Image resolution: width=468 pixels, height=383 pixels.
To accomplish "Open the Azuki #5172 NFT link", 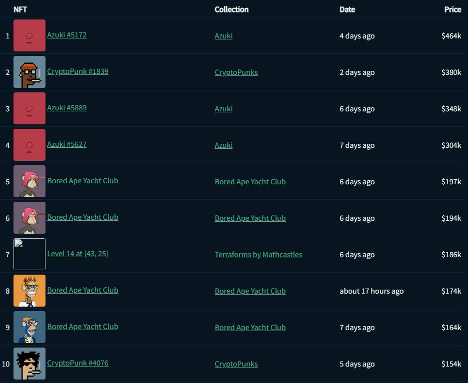I will tap(67, 35).
